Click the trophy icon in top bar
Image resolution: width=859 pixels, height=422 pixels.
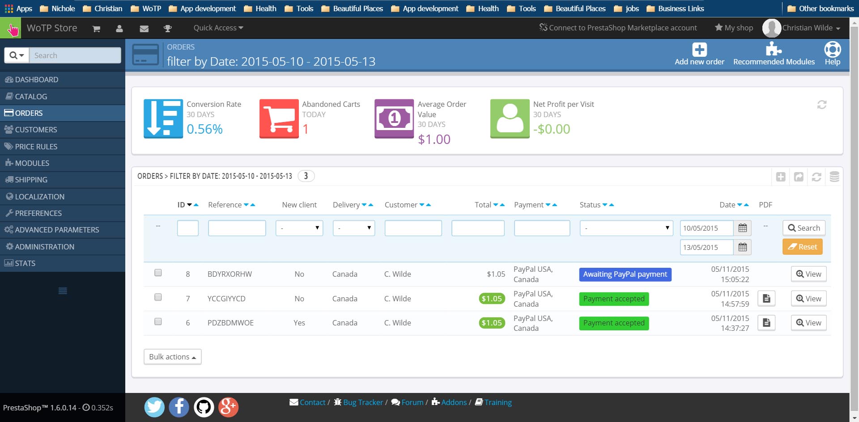[x=168, y=29]
